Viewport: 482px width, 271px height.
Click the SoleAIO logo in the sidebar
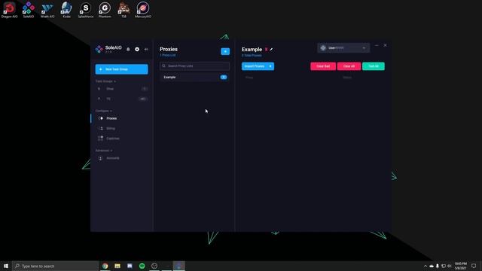click(99, 49)
